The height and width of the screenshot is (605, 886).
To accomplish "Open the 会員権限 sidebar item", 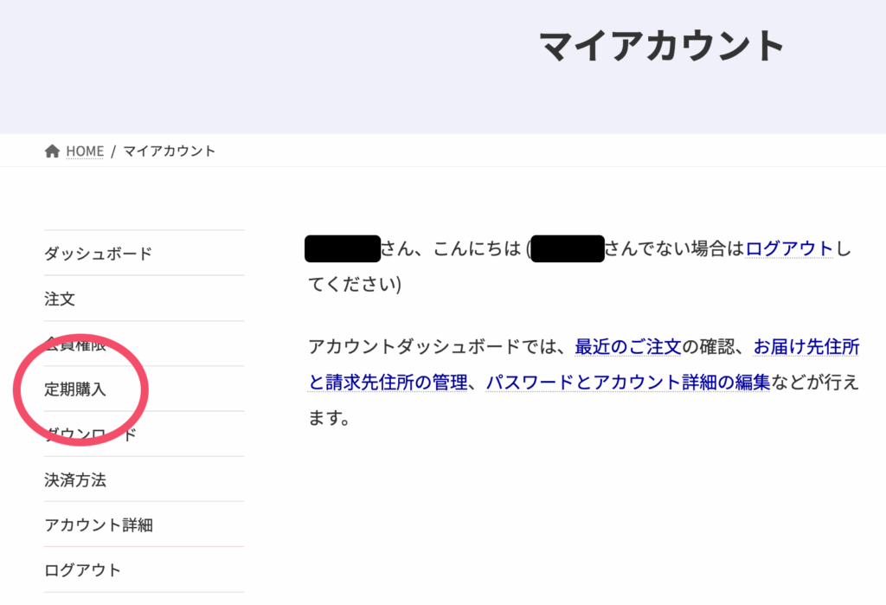I will [75, 344].
